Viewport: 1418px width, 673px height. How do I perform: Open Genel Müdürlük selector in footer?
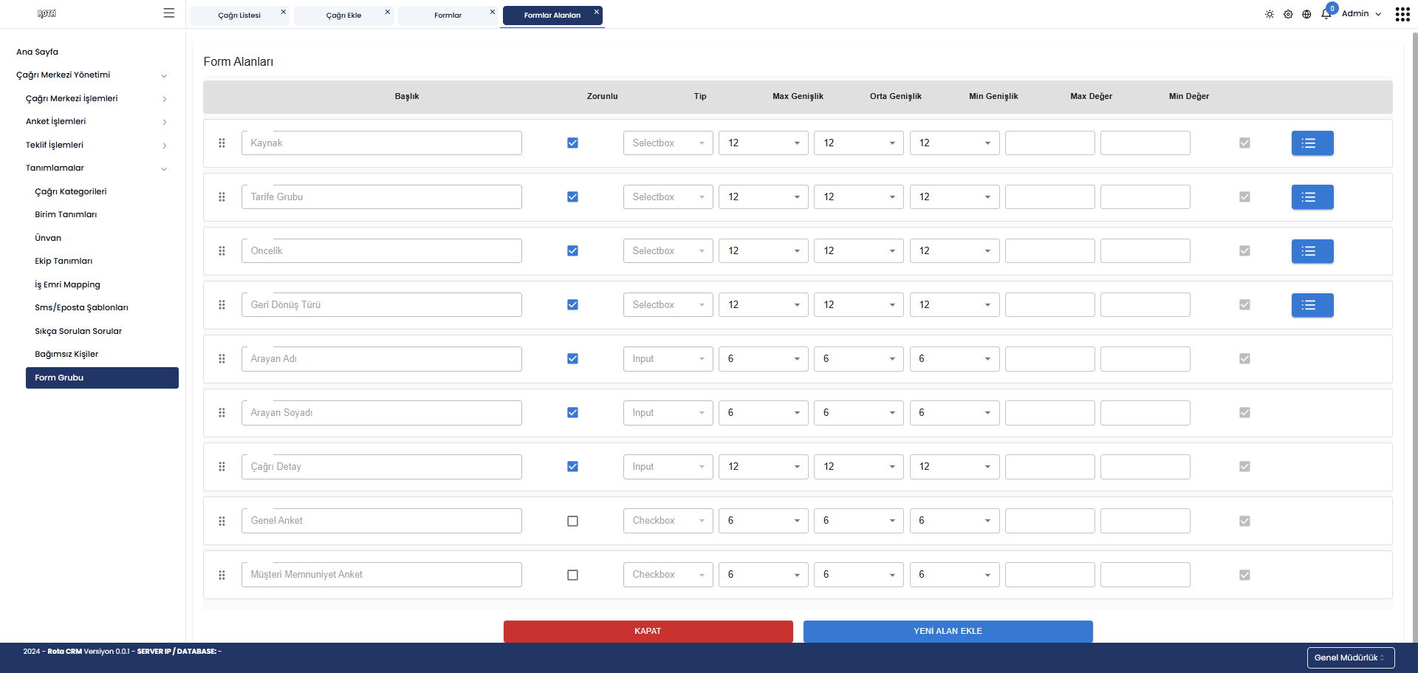[1351, 657]
